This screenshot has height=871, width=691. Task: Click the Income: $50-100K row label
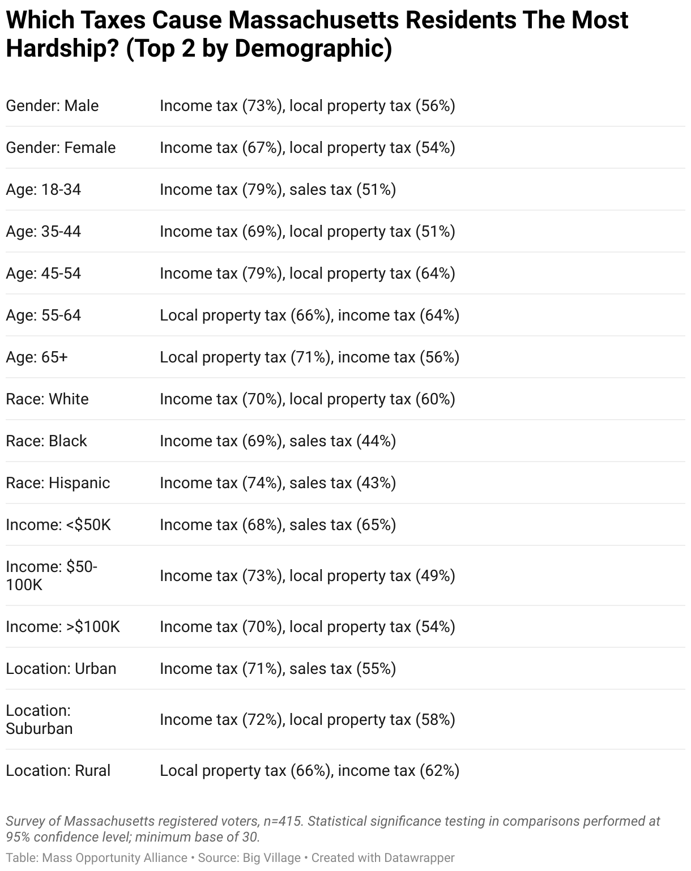(x=52, y=575)
